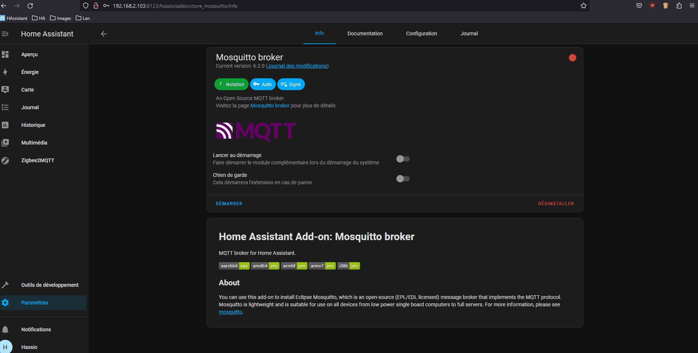Click the Home Assistant title text

click(47, 34)
